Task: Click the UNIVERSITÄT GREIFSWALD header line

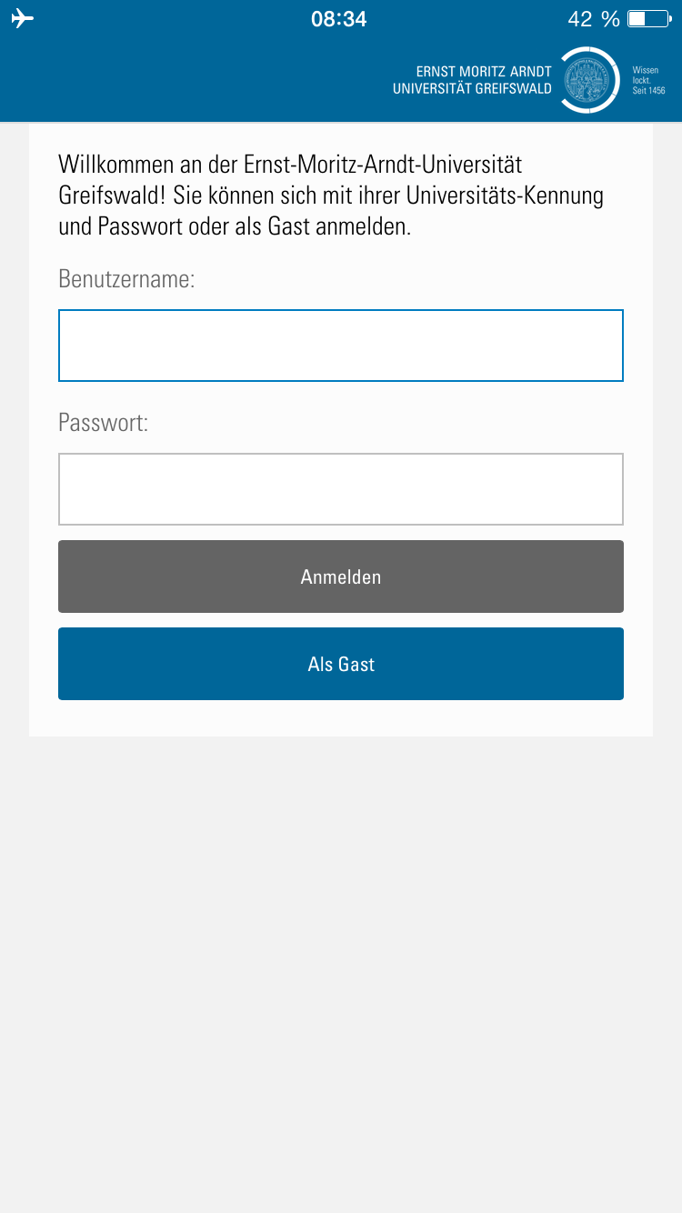Action: tap(472, 89)
